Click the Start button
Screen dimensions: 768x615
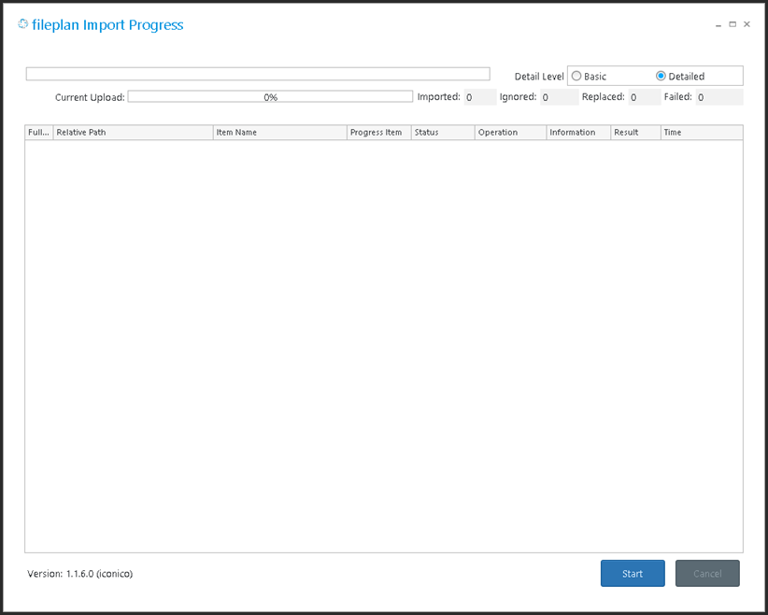[x=633, y=573]
